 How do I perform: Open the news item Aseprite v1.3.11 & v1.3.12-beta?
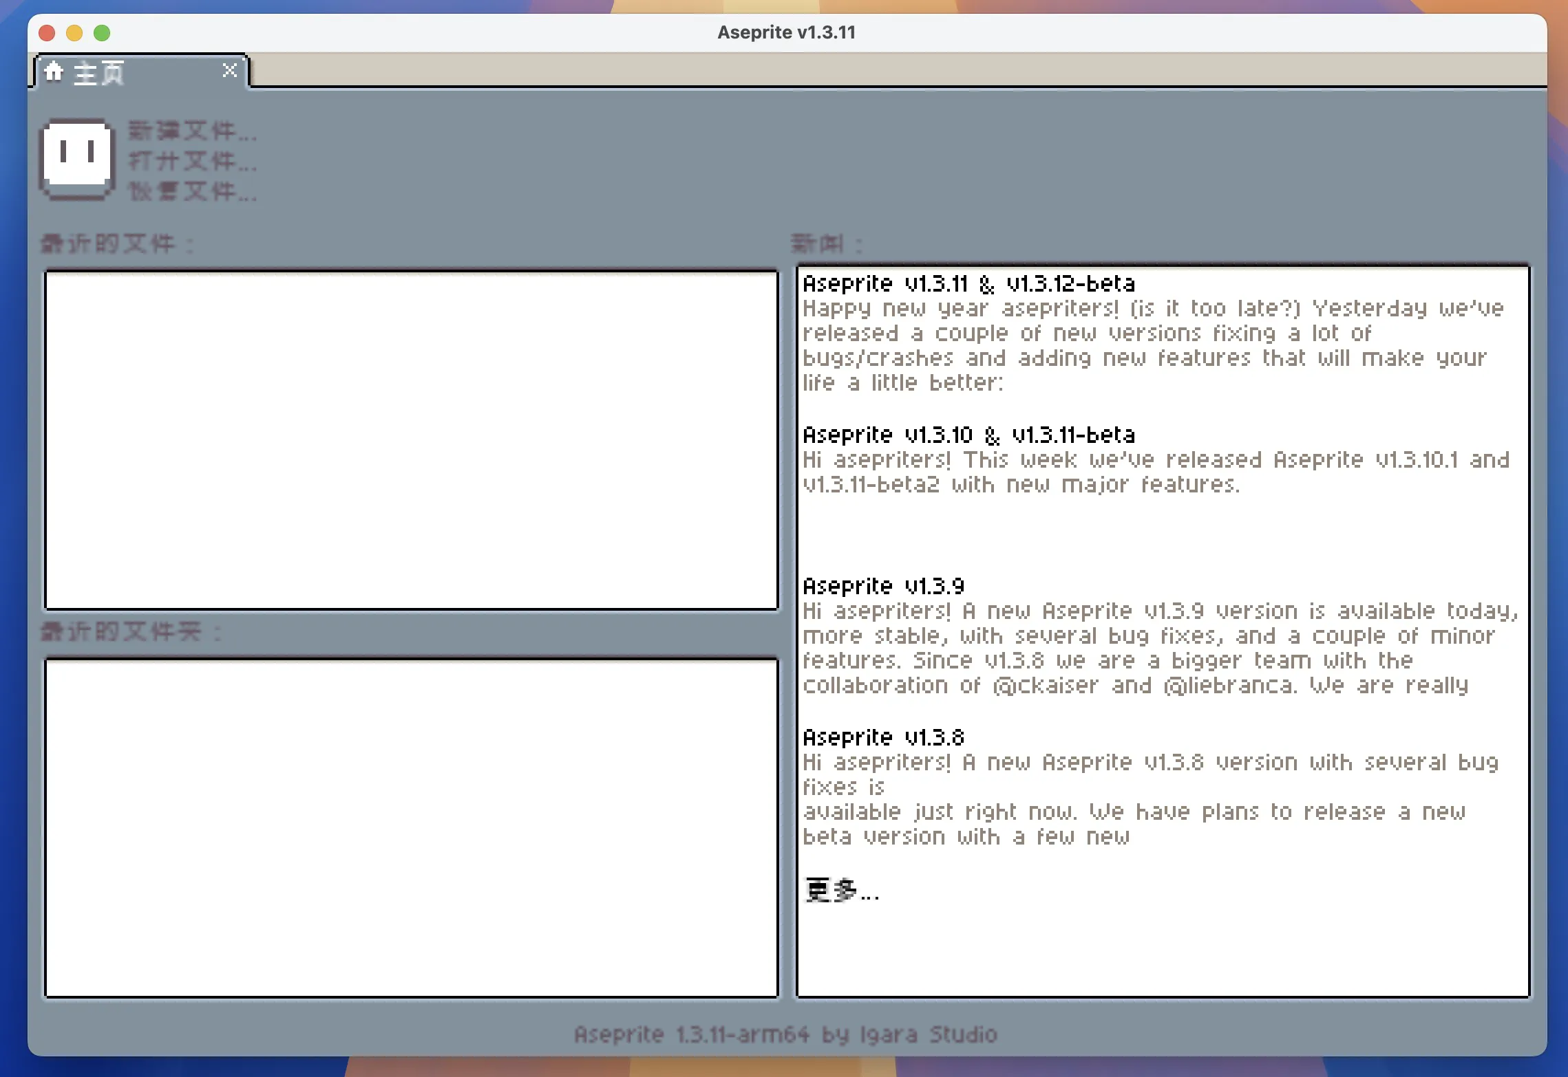[x=969, y=283]
